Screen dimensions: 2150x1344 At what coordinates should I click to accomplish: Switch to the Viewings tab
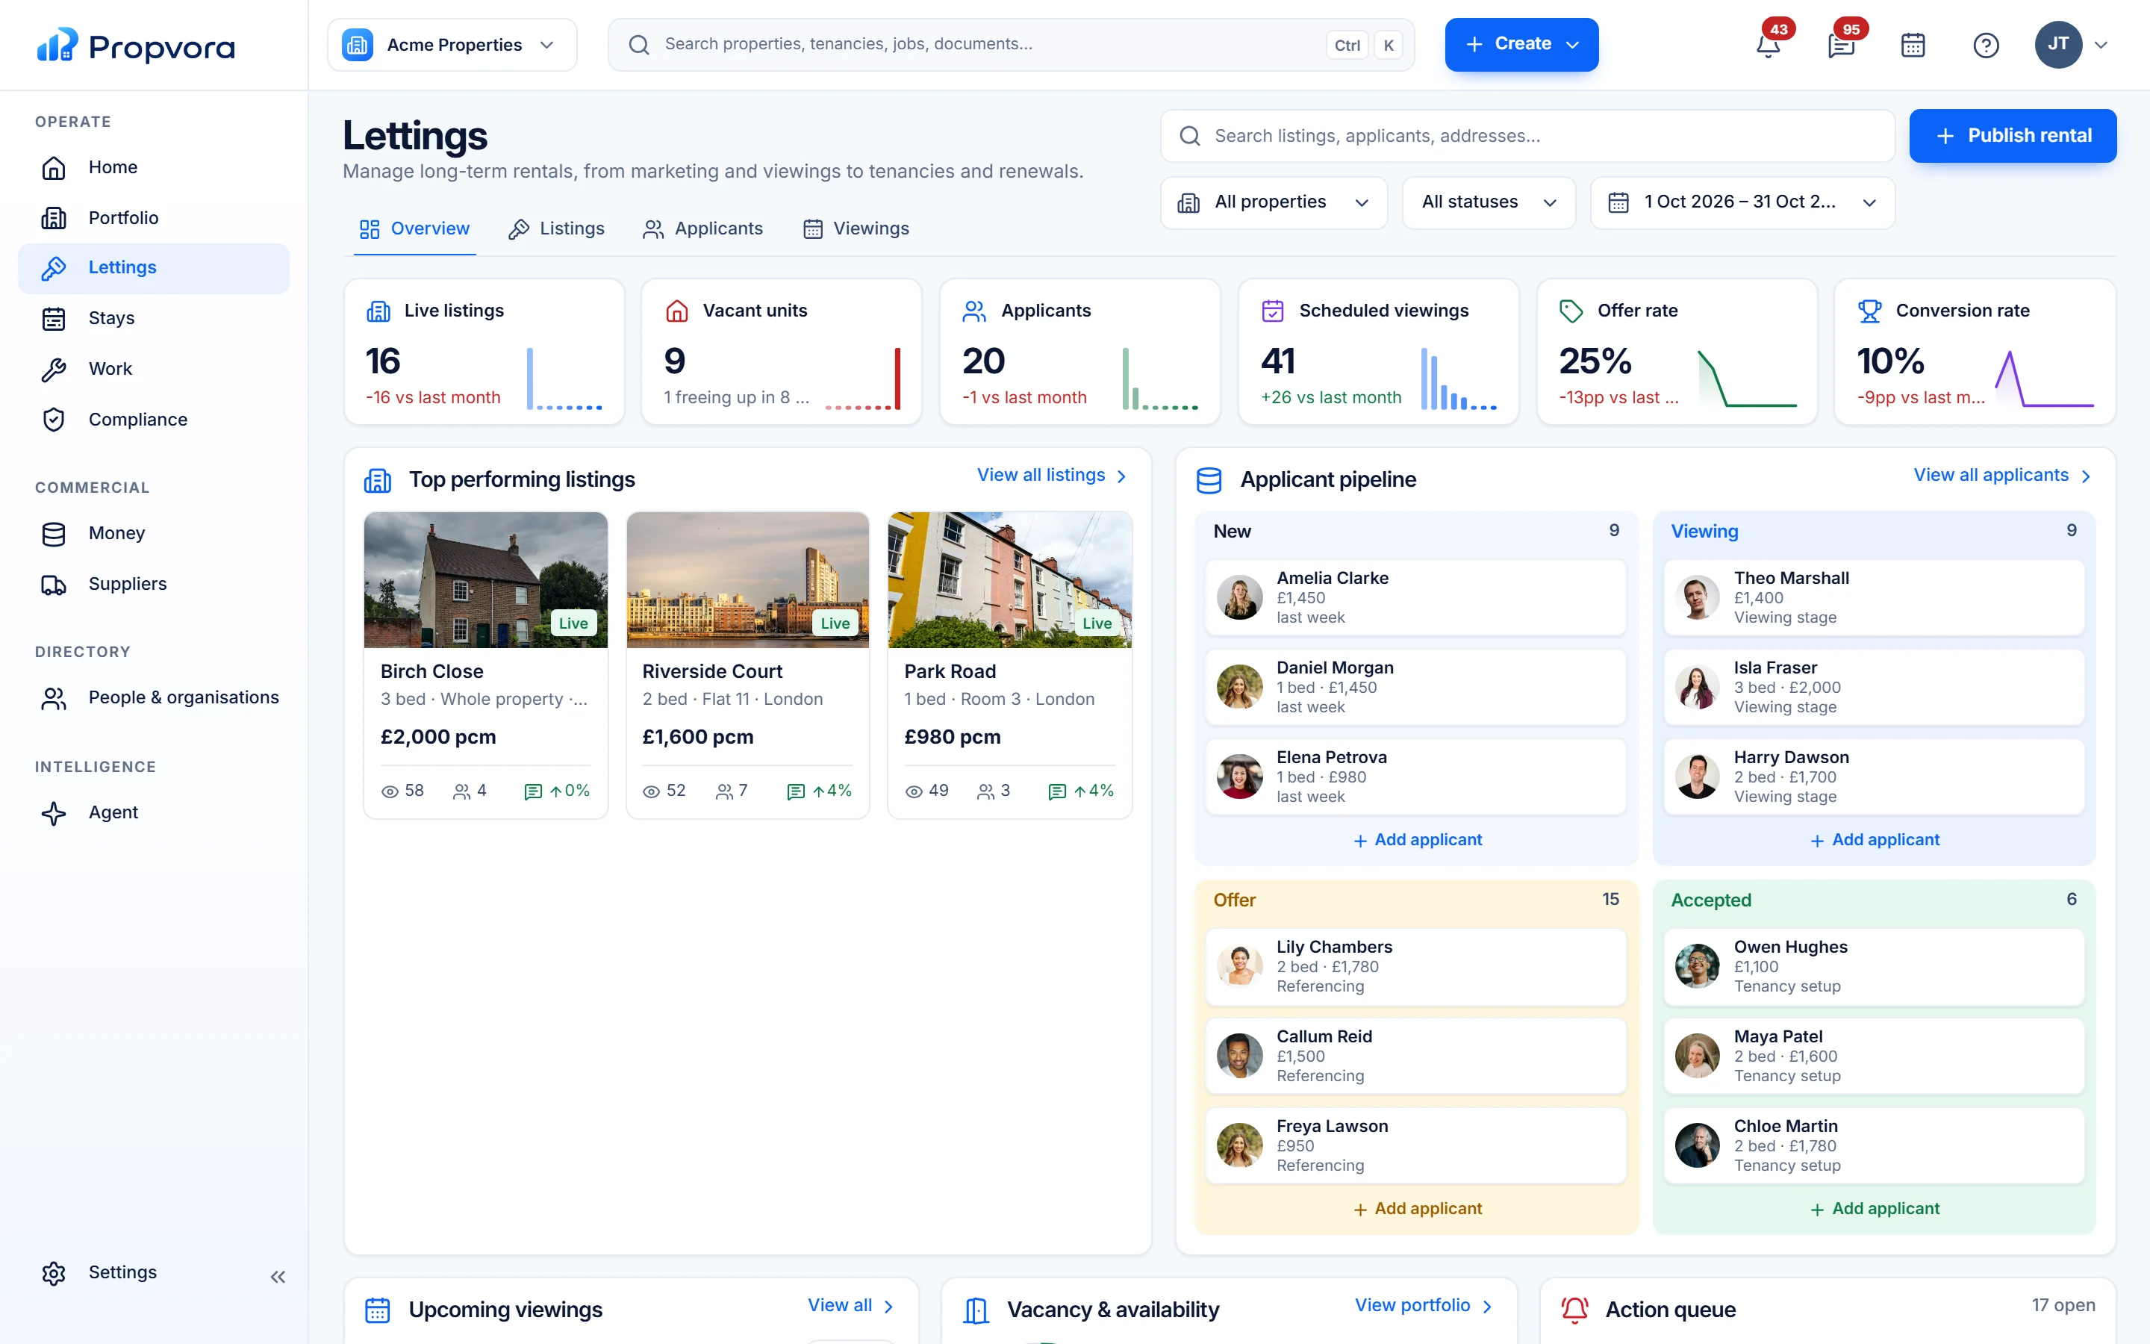pyautogui.click(x=856, y=229)
